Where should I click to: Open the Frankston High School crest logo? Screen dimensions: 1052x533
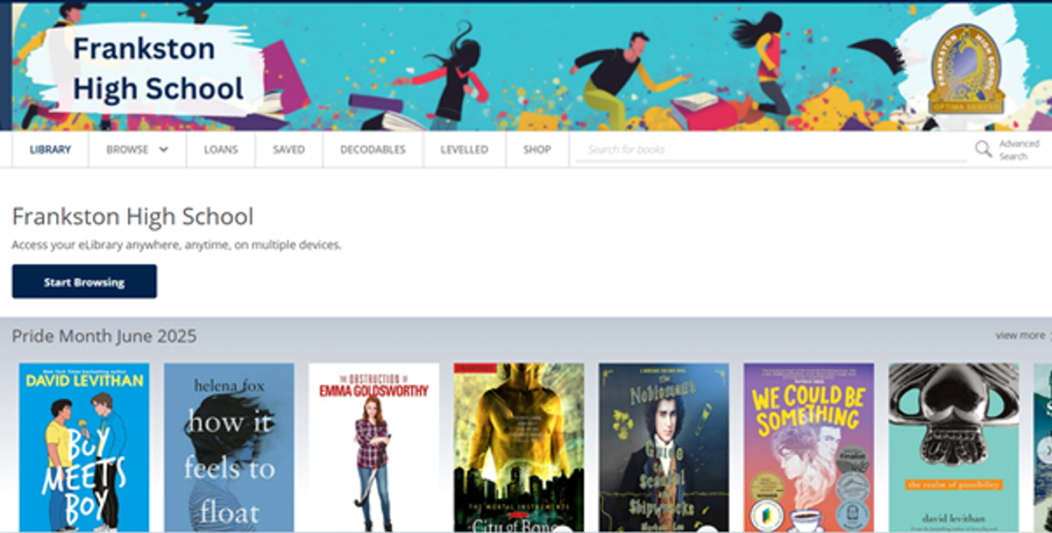[x=966, y=70]
